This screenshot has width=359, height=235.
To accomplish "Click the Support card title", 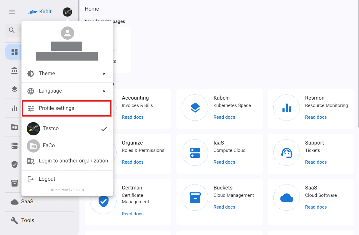I will (315, 143).
